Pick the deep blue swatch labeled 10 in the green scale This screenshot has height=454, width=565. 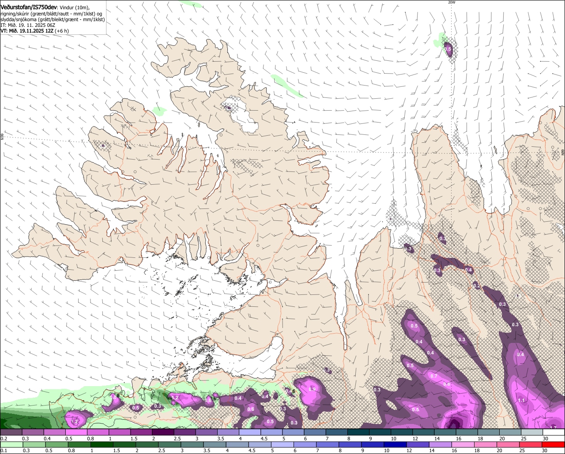[x=395, y=444]
